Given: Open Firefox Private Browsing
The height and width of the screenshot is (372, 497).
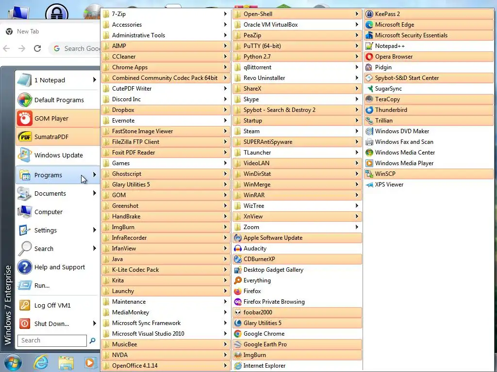Looking at the screenshot, I should click(298, 302).
